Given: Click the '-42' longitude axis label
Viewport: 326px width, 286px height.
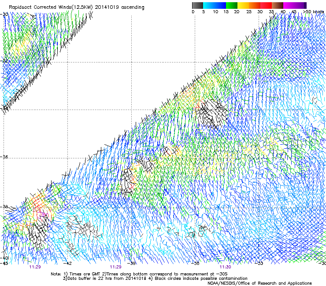Looking at the screenshot, I should coord(67,264).
